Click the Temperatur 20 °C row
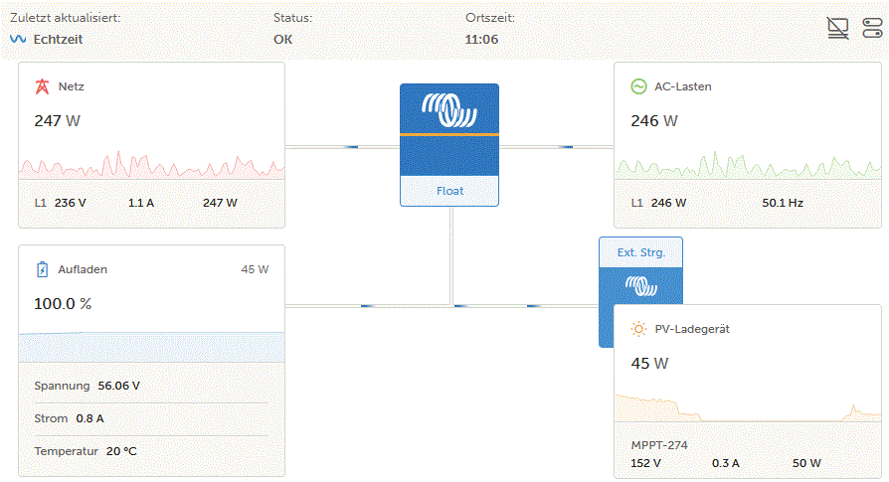 tap(151, 451)
